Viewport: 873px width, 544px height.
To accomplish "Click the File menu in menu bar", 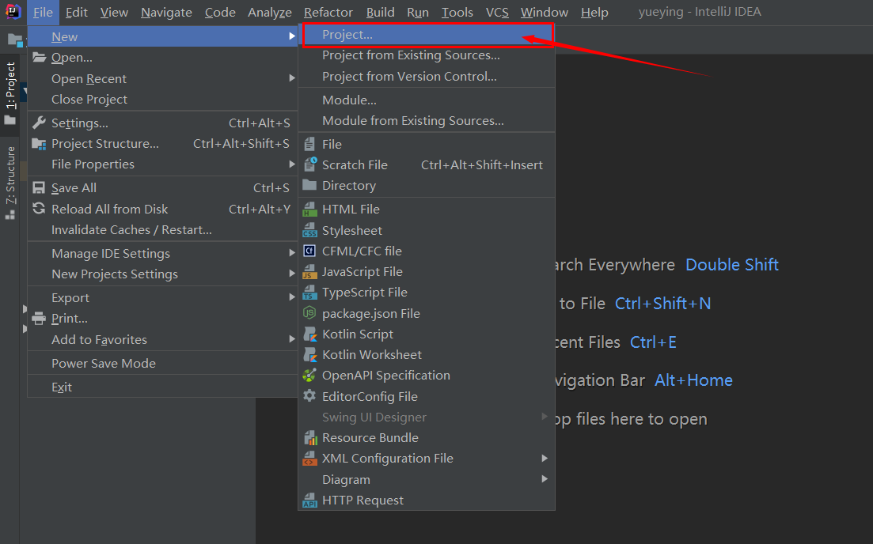I will click(43, 12).
